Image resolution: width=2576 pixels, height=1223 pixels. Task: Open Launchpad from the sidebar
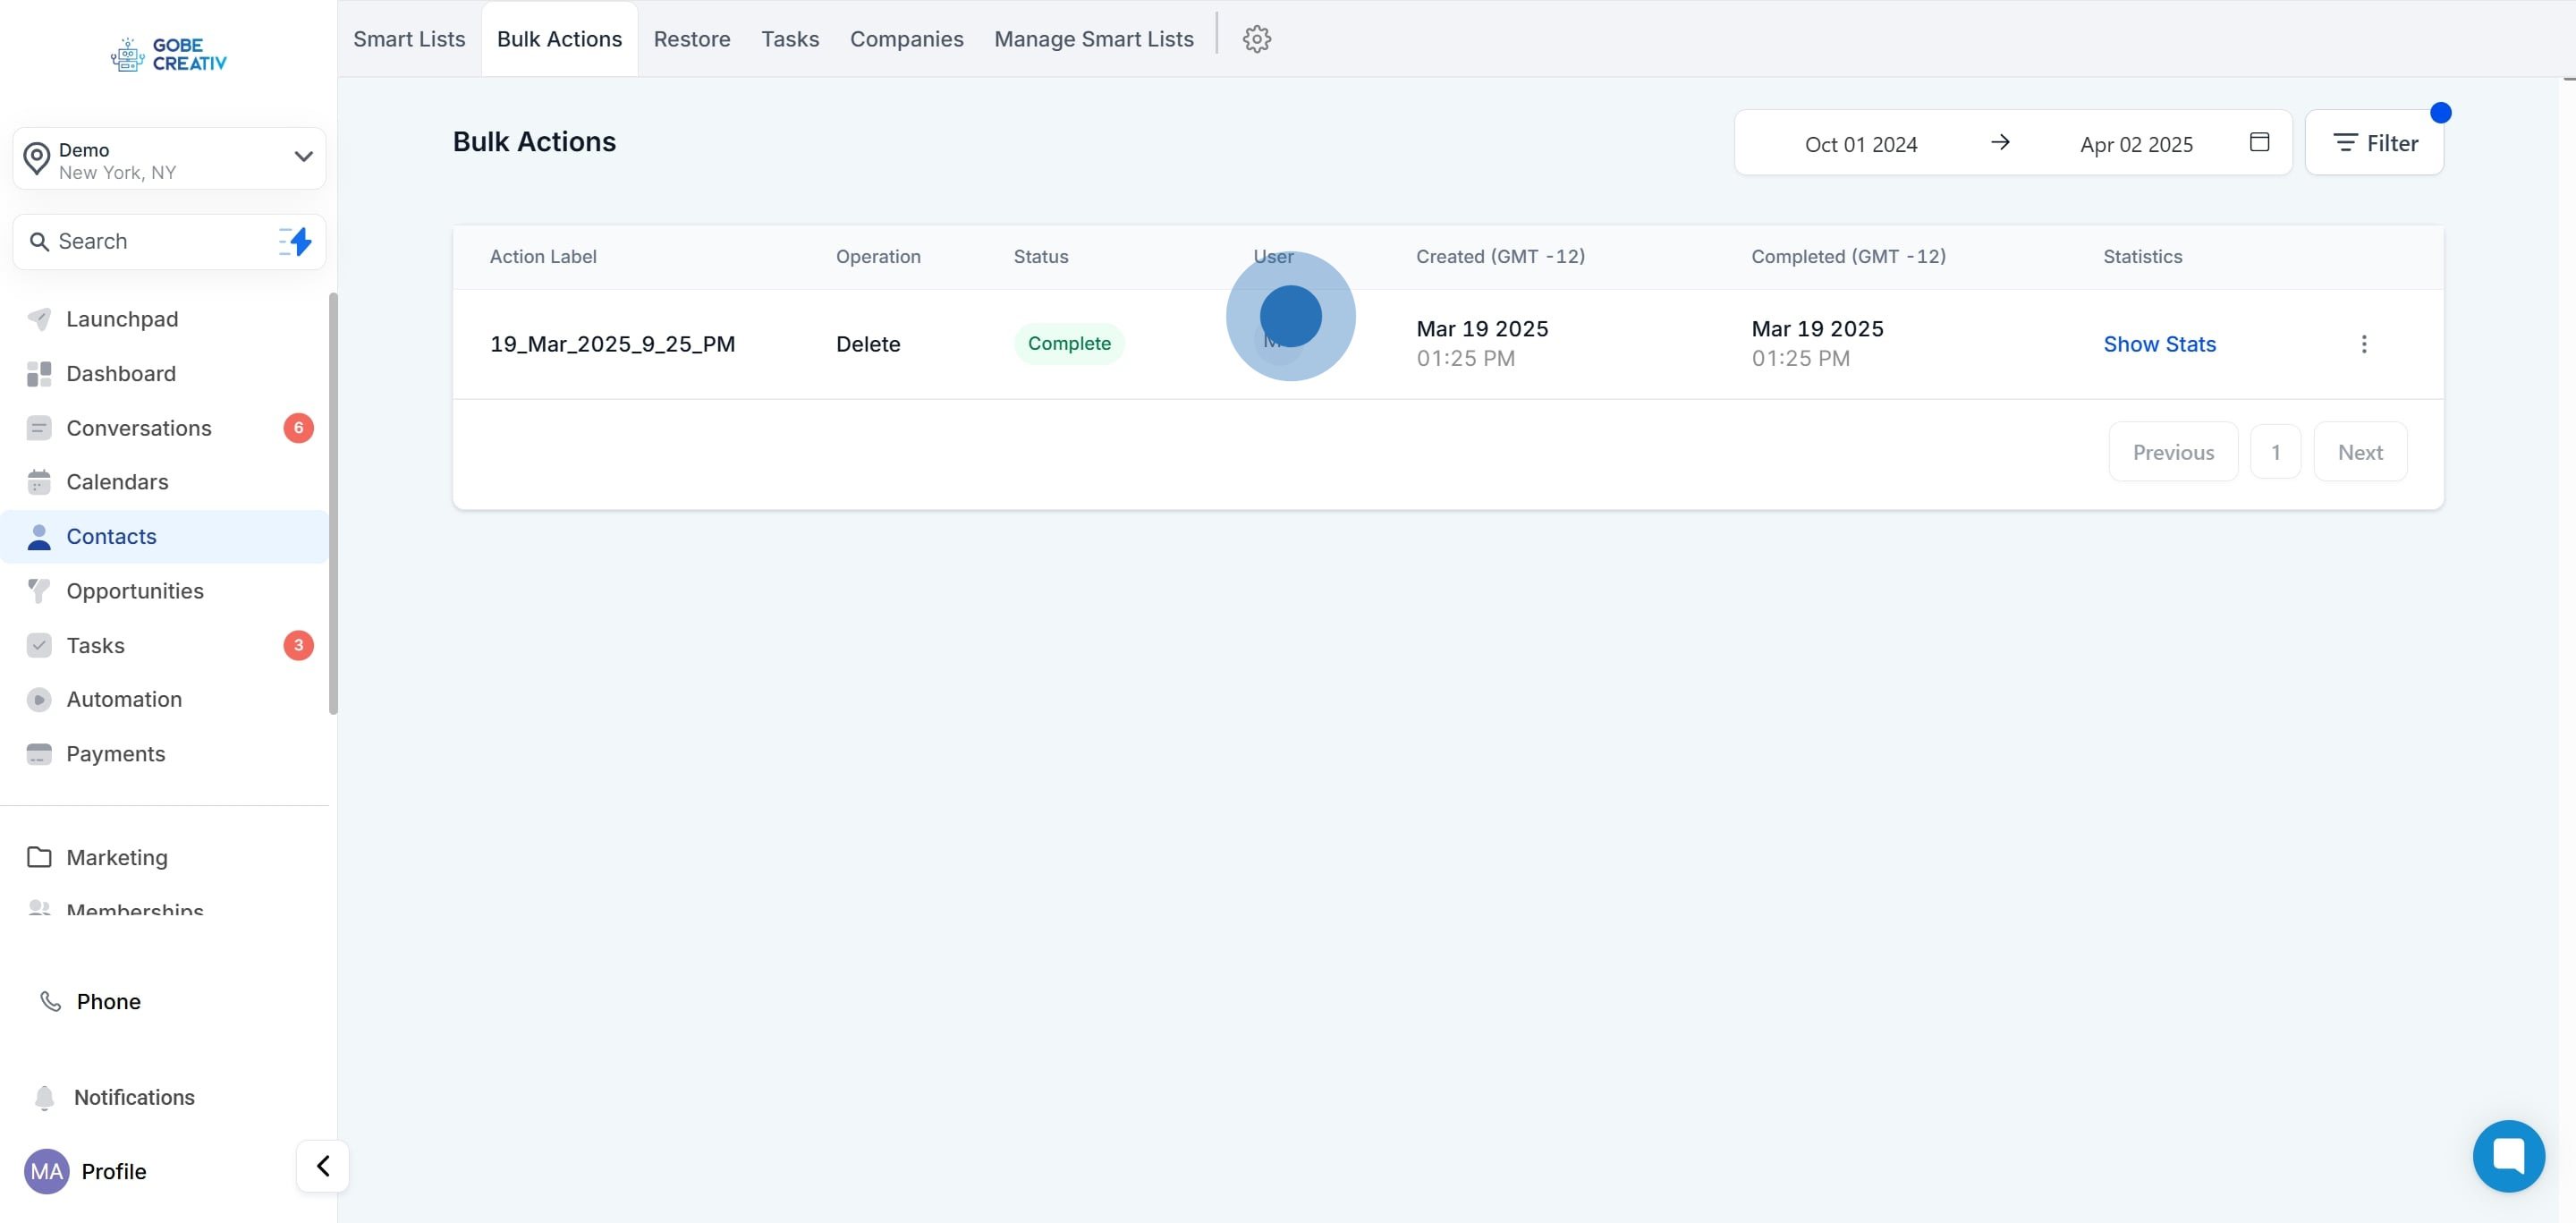(122, 319)
